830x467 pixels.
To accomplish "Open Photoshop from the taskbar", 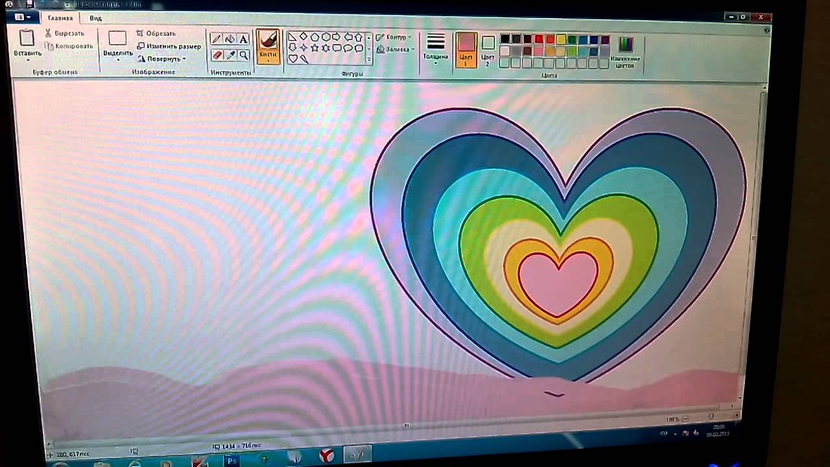I will tap(231, 461).
